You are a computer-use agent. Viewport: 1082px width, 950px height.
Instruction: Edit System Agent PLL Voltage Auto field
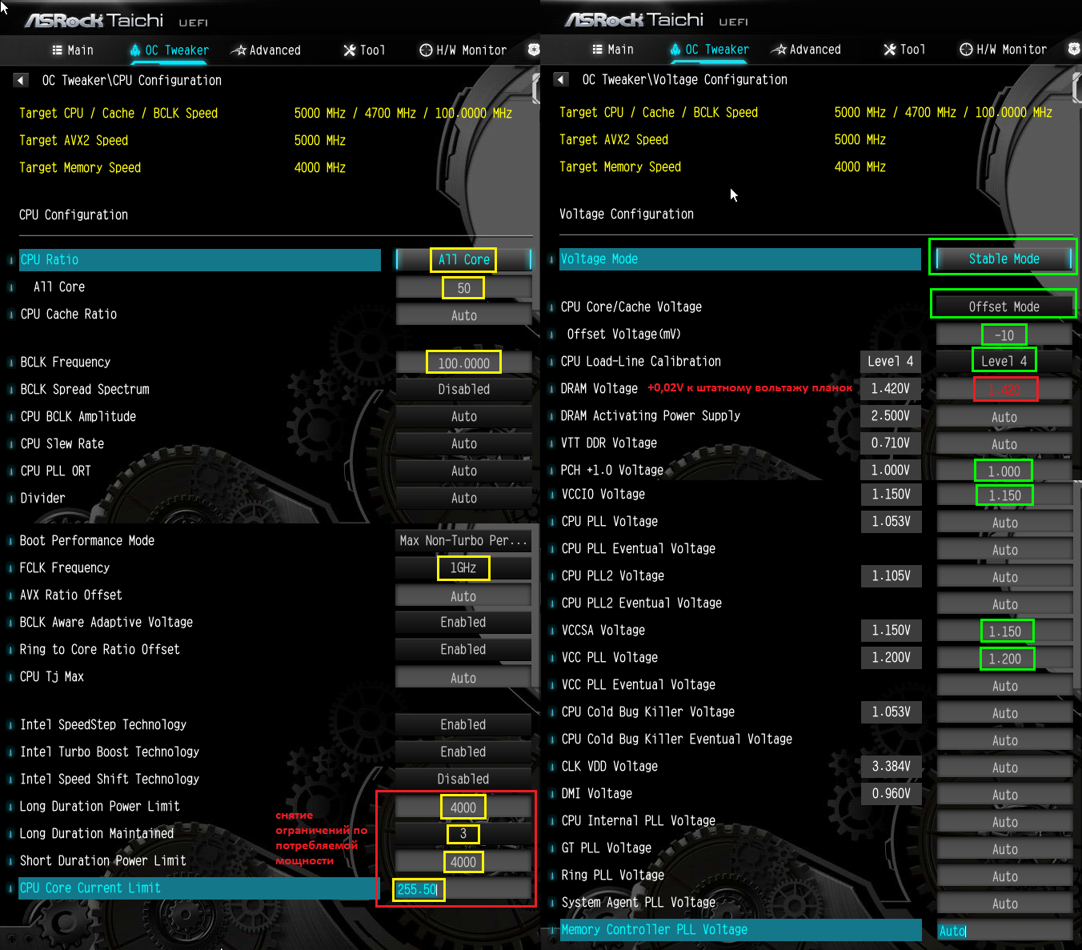tap(1004, 904)
